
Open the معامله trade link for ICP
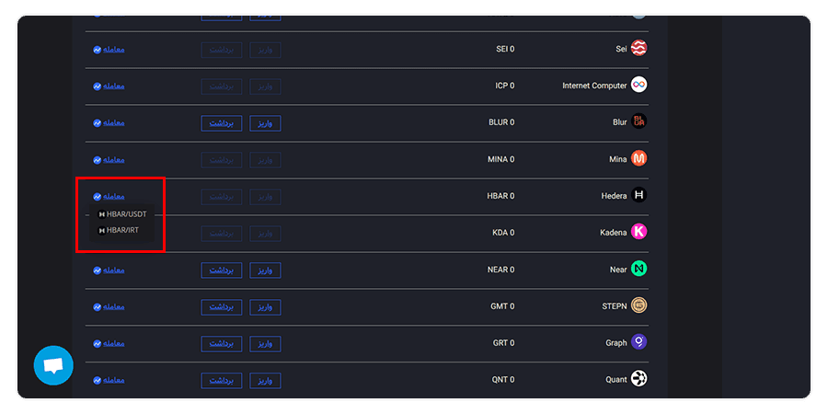pyautogui.click(x=109, y=86)
